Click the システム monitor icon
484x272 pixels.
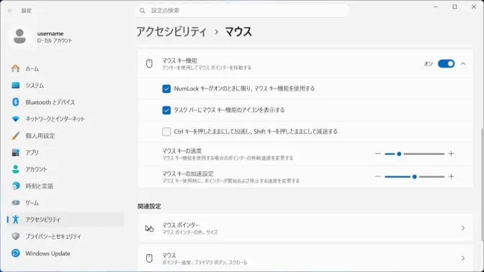[x=15, y=85]
